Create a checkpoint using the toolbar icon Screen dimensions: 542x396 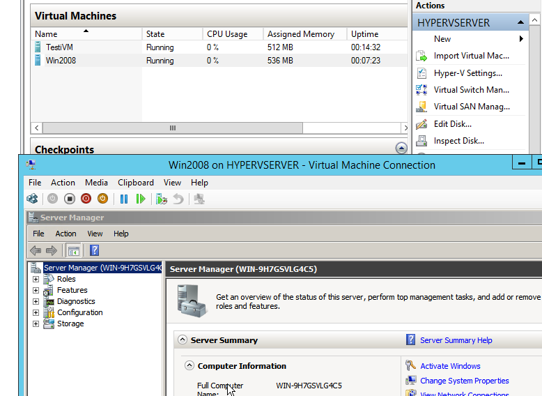pos(162,199)
